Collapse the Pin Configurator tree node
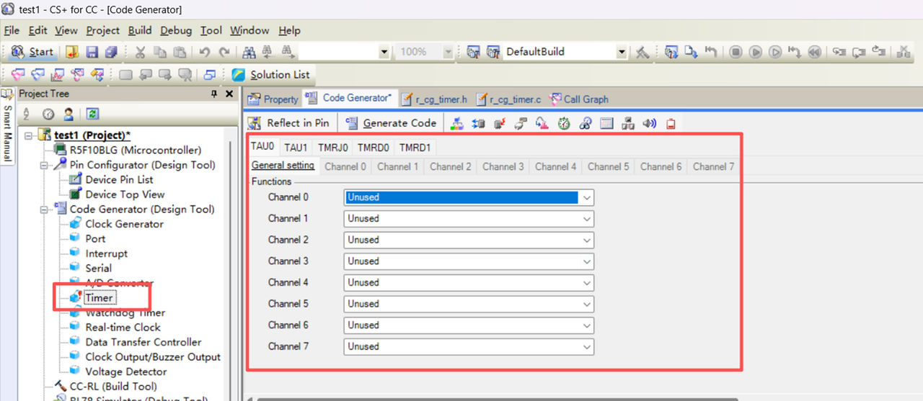Screen dimensions: 923x401 pyautogui.click(x=45, y=165)
